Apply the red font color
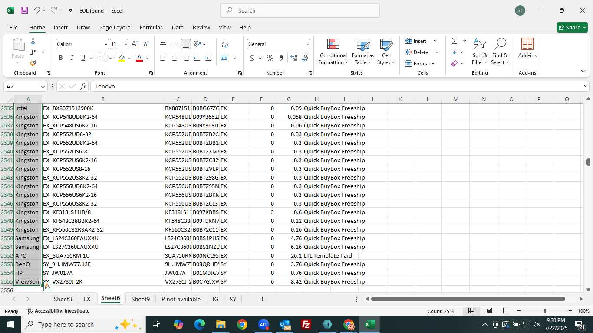 click(x=139, y=58)
